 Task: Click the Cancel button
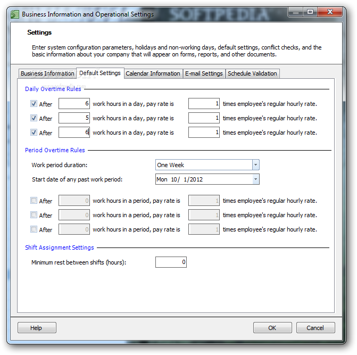click(x=316, y=328)
